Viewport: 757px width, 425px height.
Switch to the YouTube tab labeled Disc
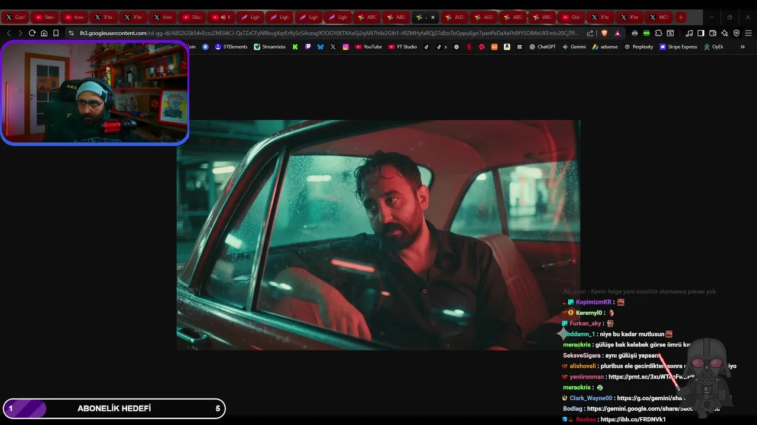click(192, 17)
